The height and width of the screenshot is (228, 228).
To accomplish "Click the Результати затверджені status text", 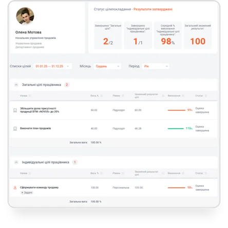I will click(153, 9).
